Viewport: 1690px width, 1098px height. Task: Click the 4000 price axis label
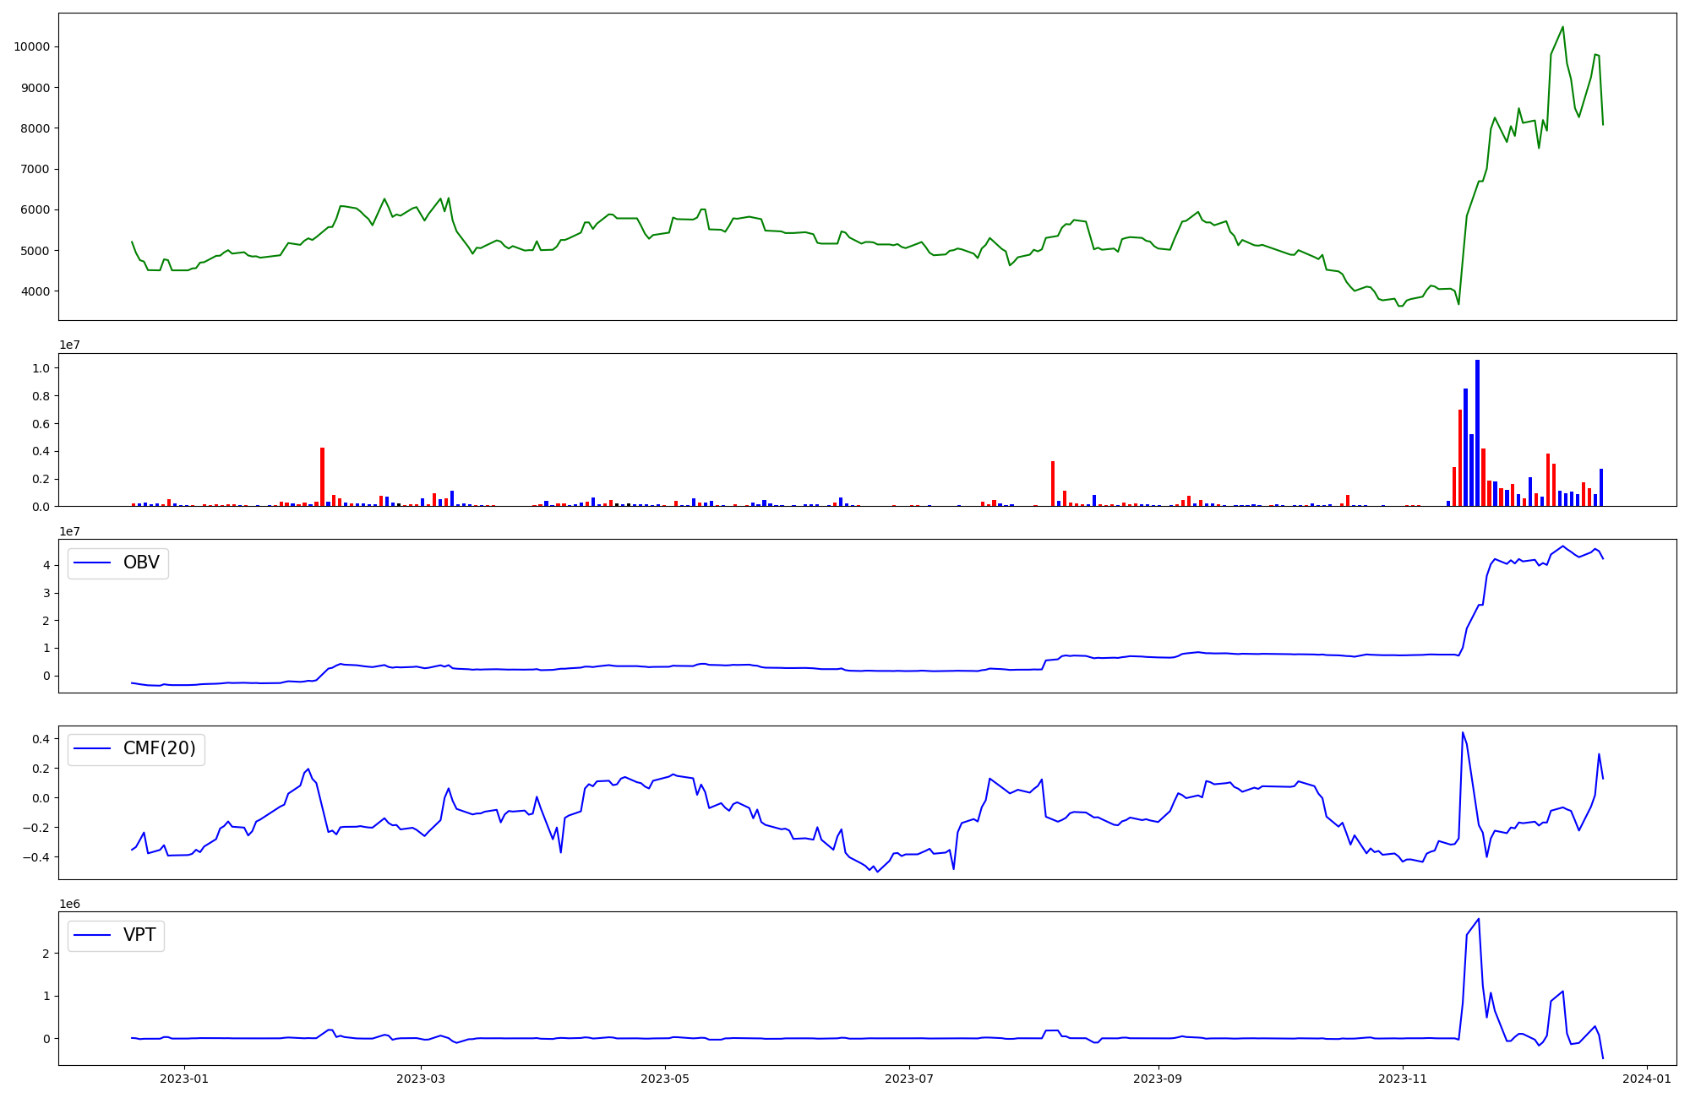pos(35,291)
